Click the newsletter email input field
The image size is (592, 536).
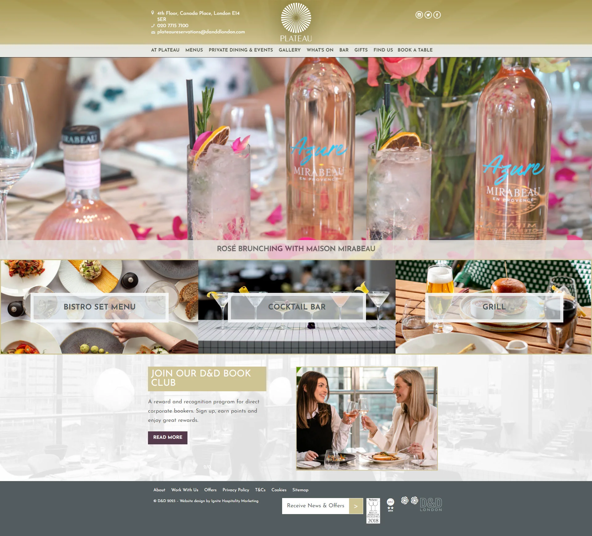coord(316,505)
